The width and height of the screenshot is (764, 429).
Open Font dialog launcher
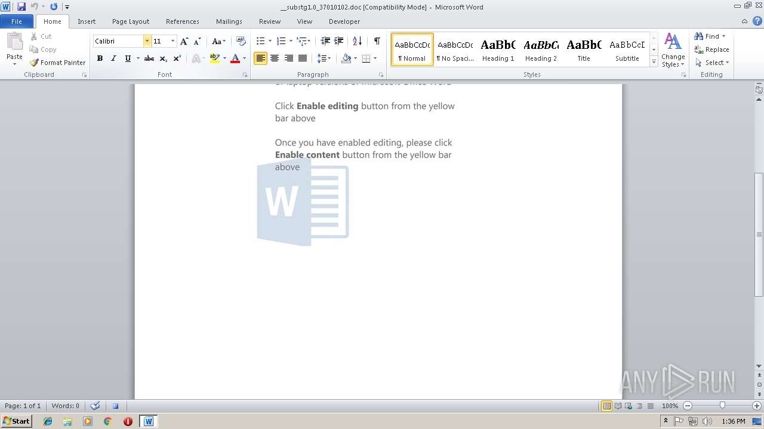point(245,75)
